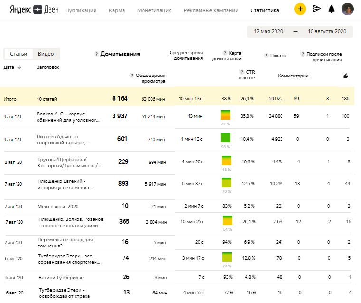Show help for CTR в ленте
The width and height of the screenshot is (361, 303).
[x=242, y=72]
